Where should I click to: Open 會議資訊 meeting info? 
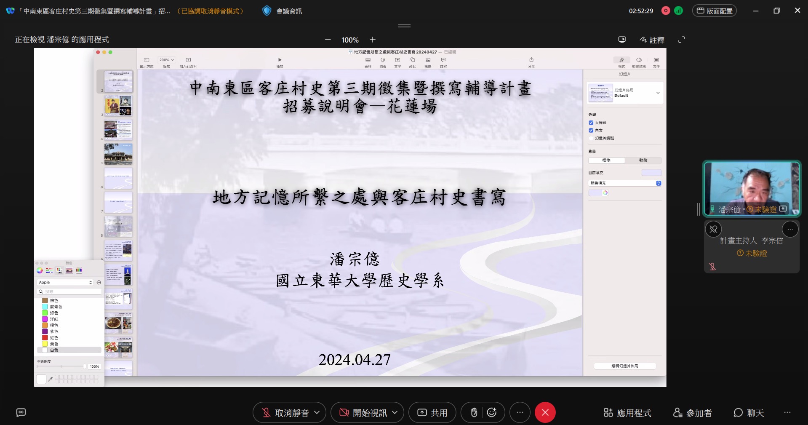[283, 11]
